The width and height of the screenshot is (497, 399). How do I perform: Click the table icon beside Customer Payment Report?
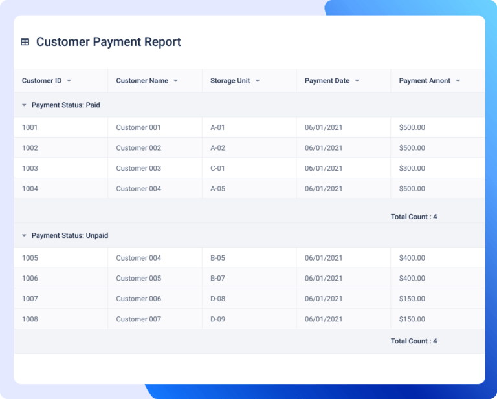coord(25,42)
